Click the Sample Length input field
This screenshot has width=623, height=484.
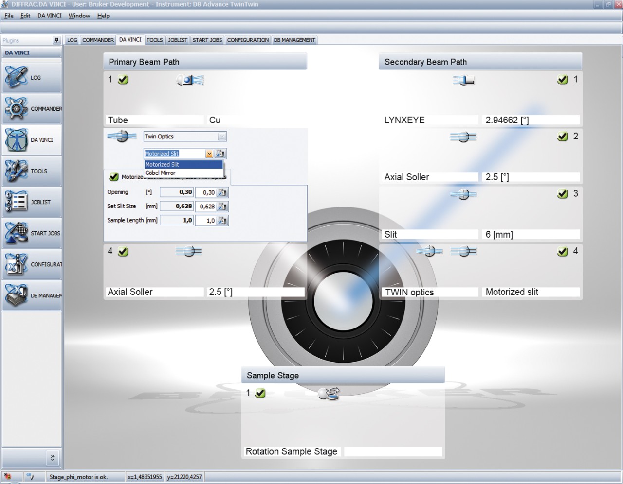click(x=205, y=221)
